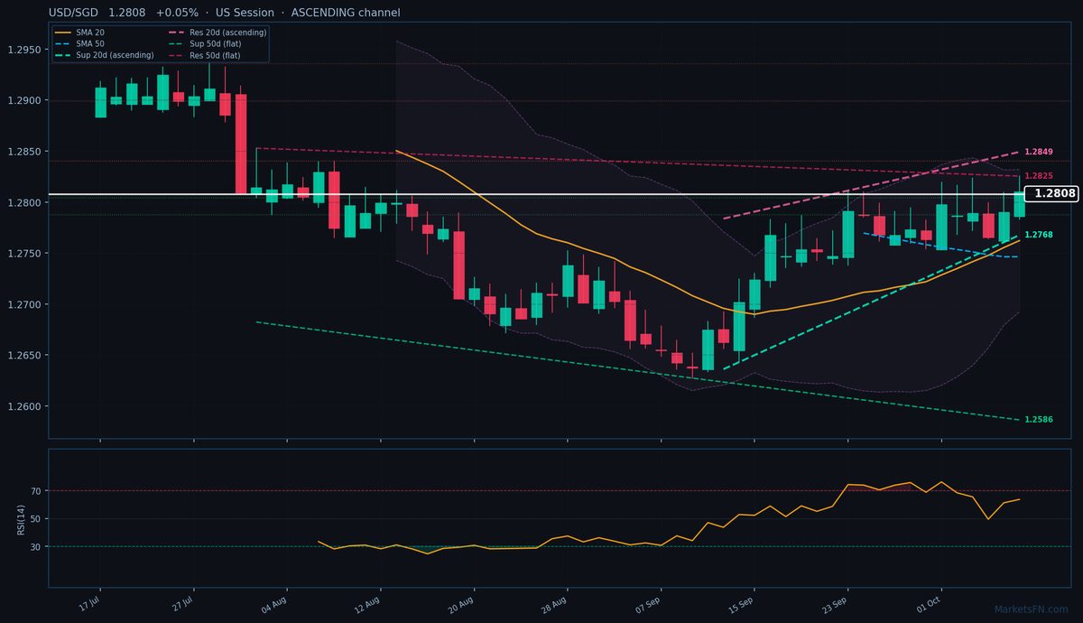Click the 1.2650 price axis label
This screenshot has width=1083, height=623.
coord(26,356)
